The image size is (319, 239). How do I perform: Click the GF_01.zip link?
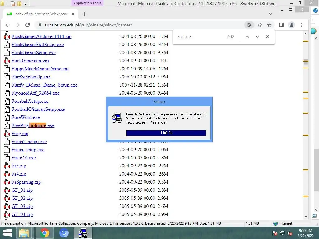tap(22, 190)
